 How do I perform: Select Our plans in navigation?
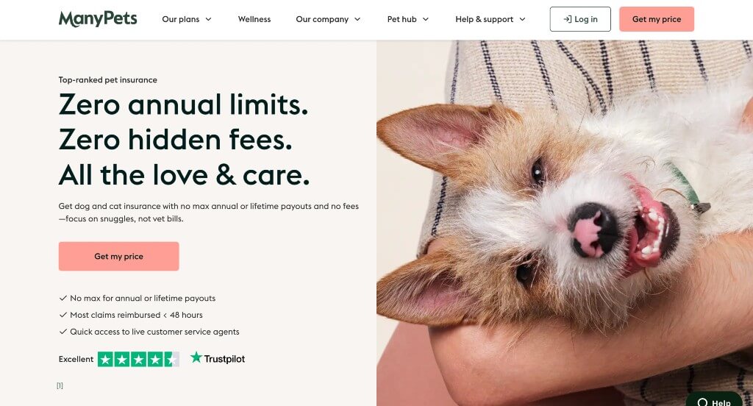(x=181, y=19)
